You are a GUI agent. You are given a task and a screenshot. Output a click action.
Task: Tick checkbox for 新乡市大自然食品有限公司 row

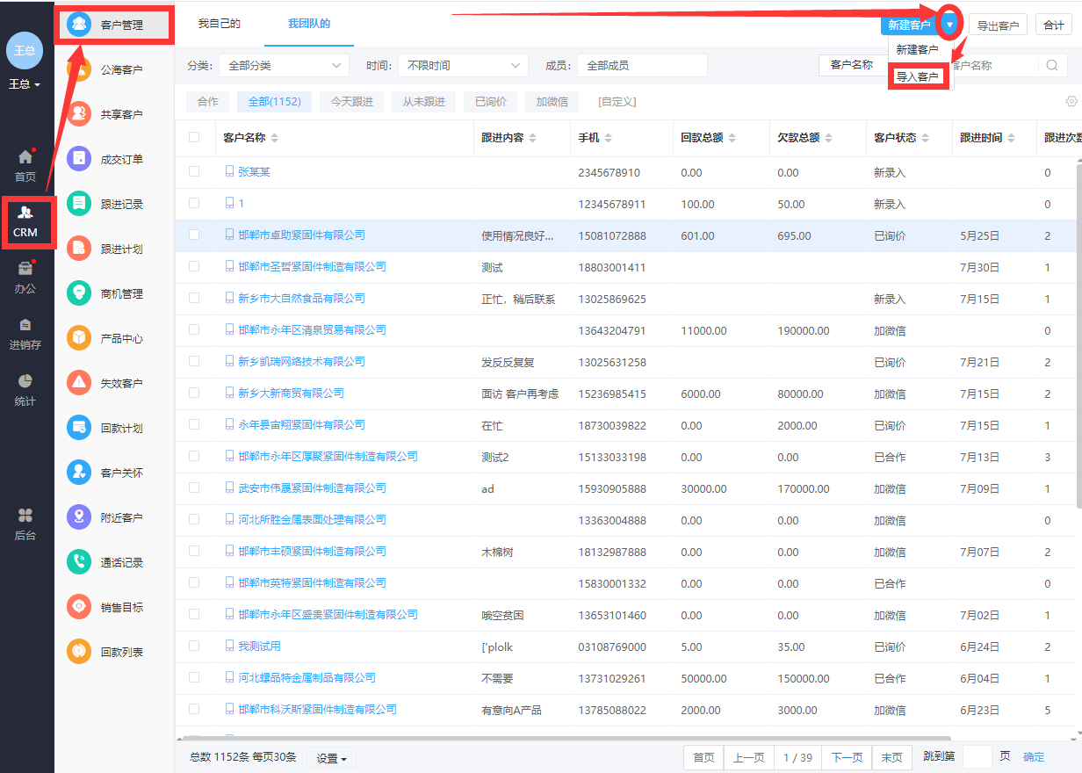[194, 298]
